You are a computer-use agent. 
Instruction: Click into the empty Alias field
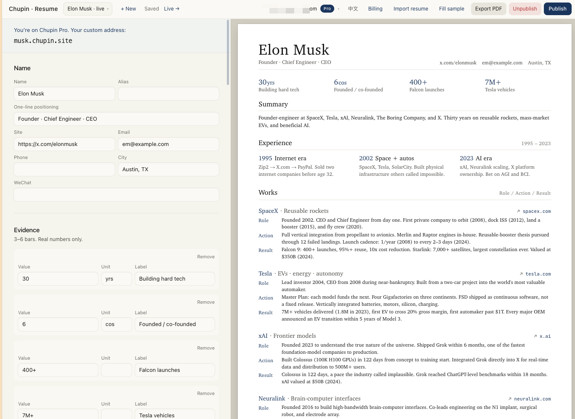click(168, 94)
